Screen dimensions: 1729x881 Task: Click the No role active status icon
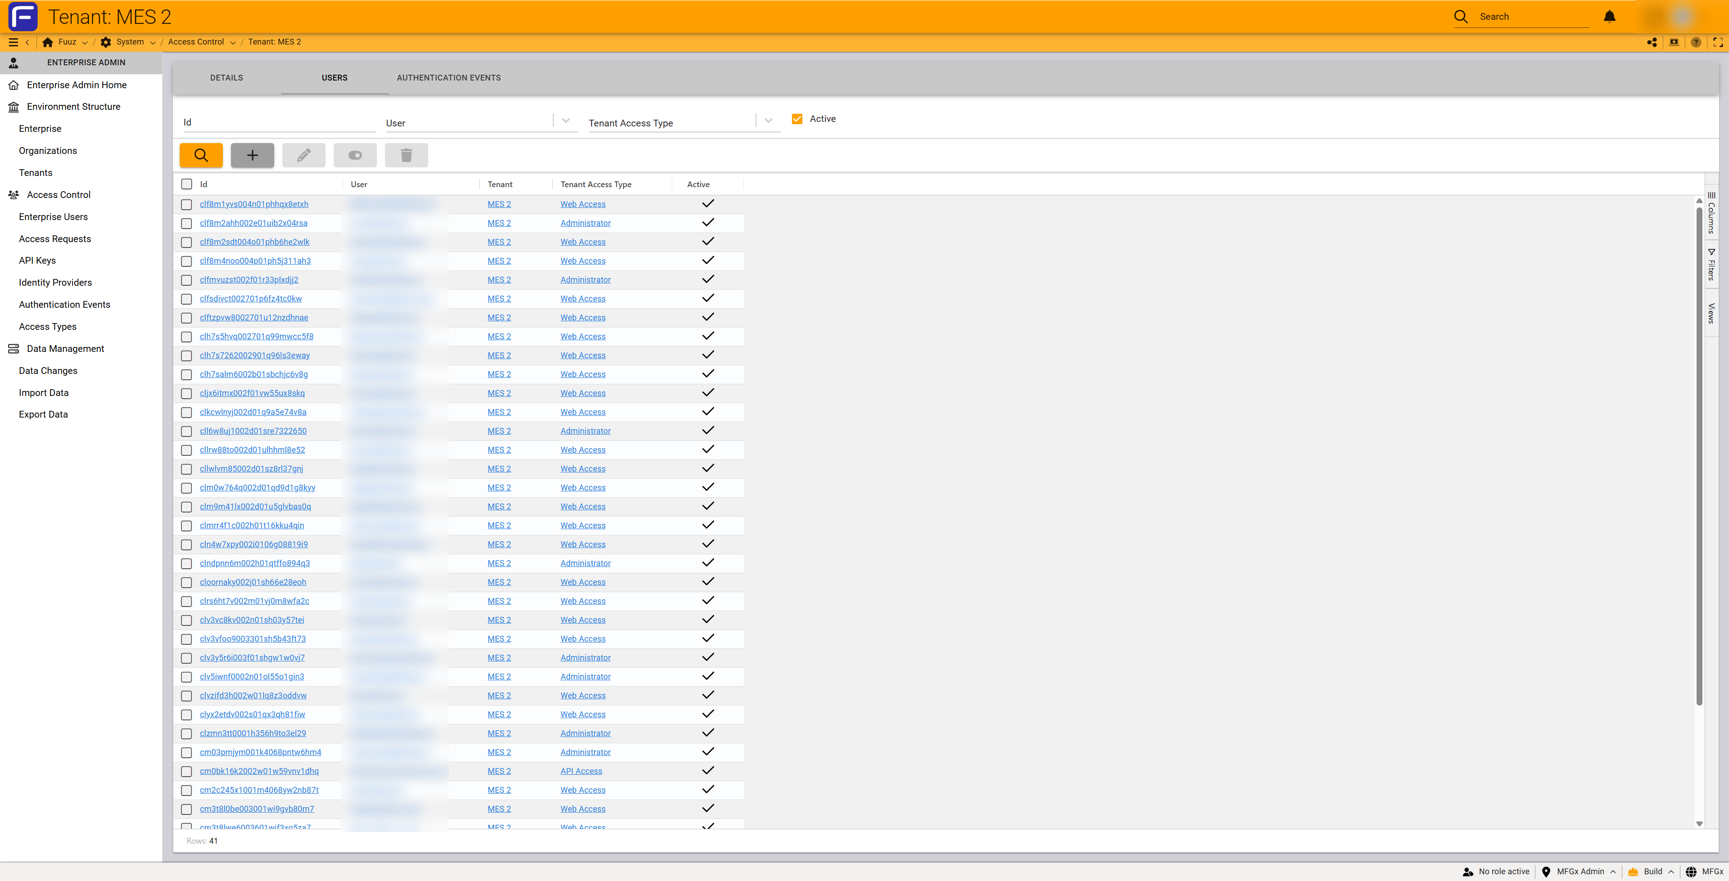coord(1468,872)
